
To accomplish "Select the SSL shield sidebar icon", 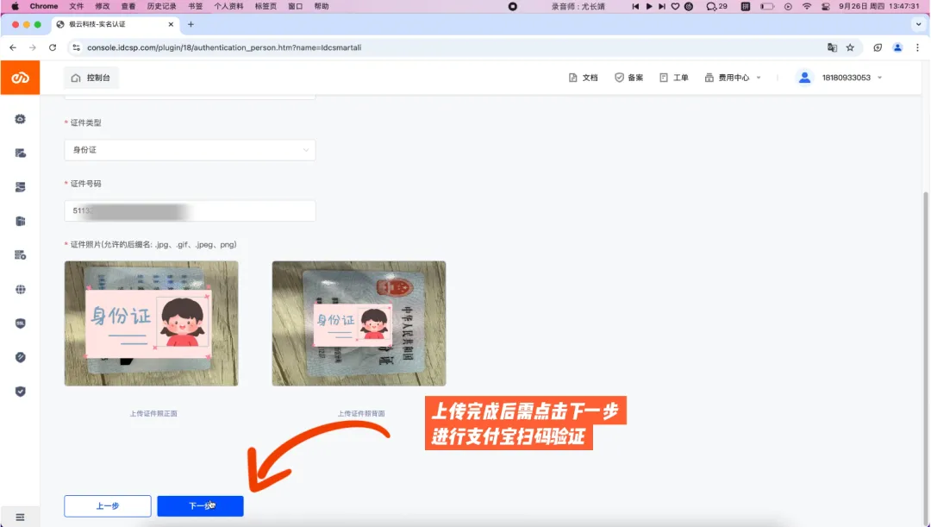I will pos(20,323).
